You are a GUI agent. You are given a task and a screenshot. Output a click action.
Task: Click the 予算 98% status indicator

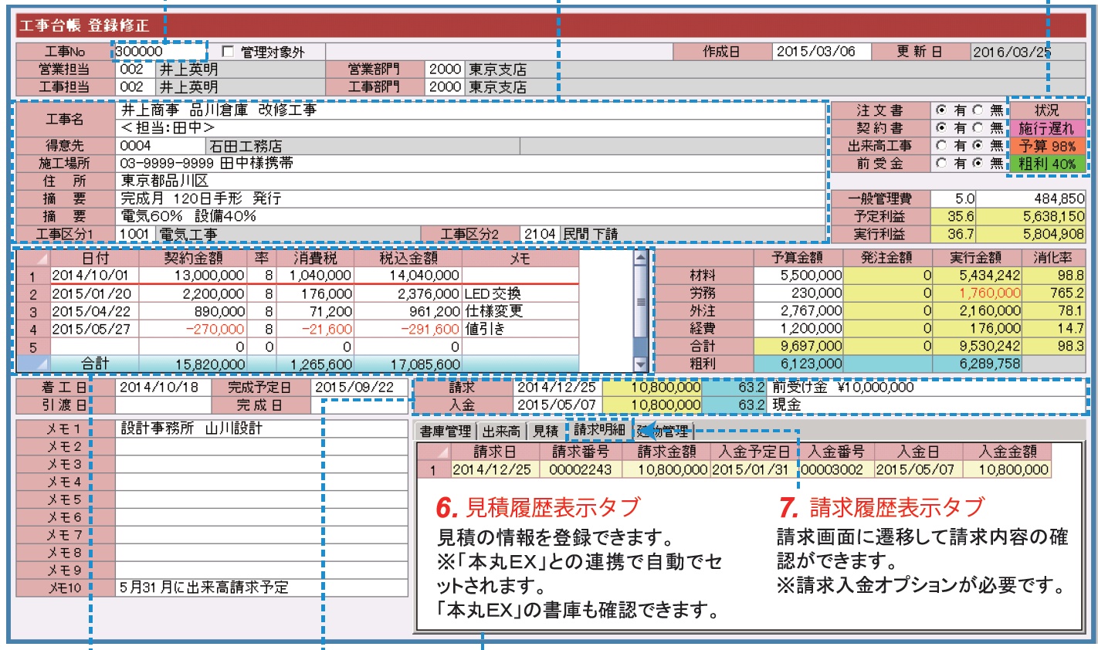tap(1047, 146)
